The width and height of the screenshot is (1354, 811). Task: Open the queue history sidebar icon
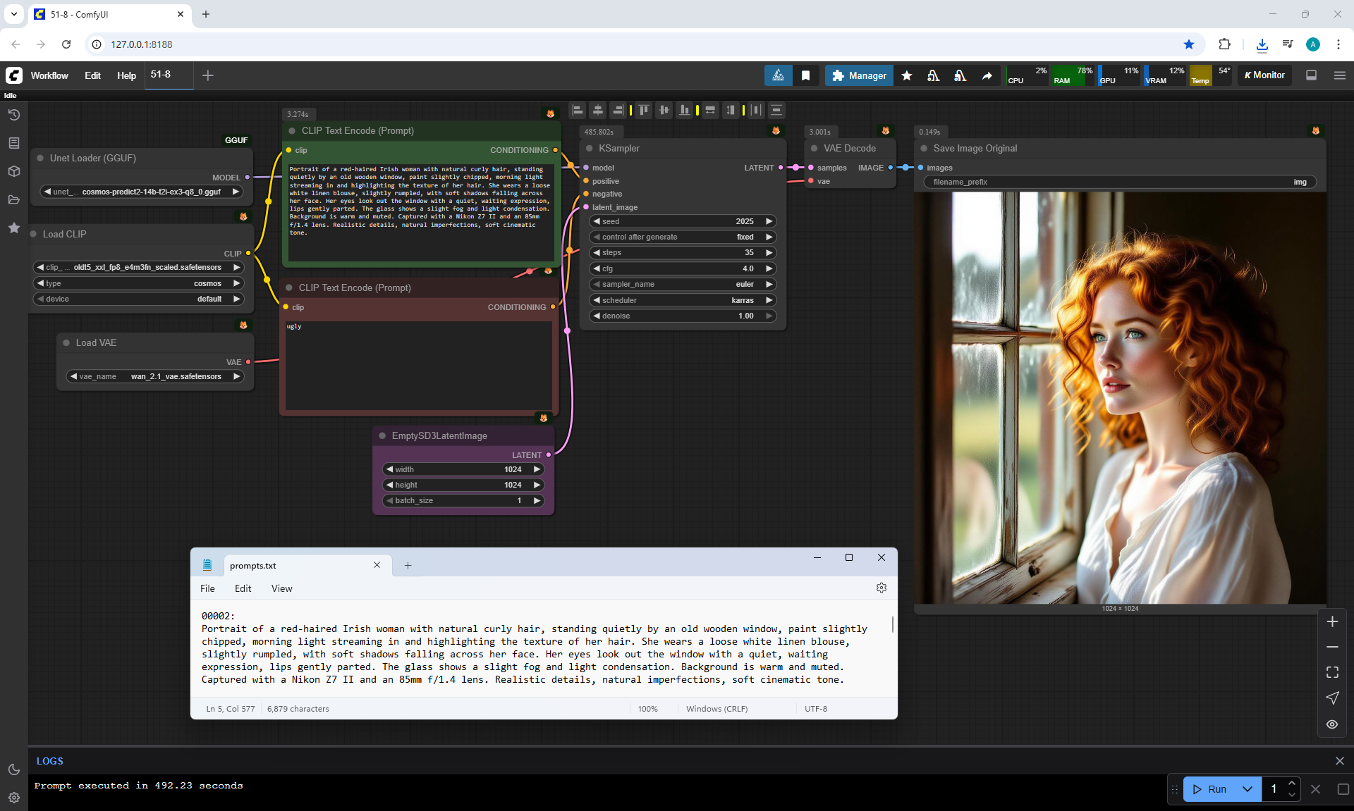point(13,115)
